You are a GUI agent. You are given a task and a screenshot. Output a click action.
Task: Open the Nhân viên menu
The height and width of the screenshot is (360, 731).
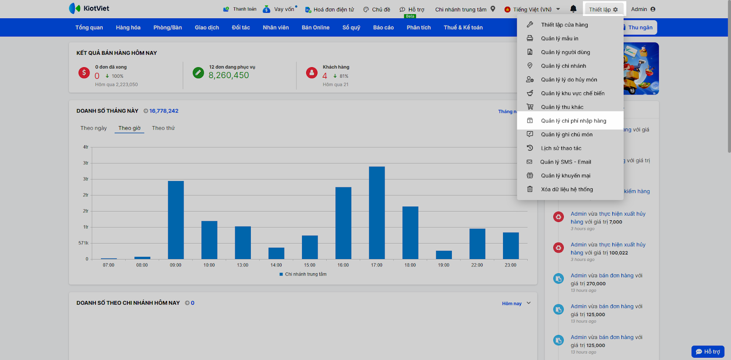(276, 27)
